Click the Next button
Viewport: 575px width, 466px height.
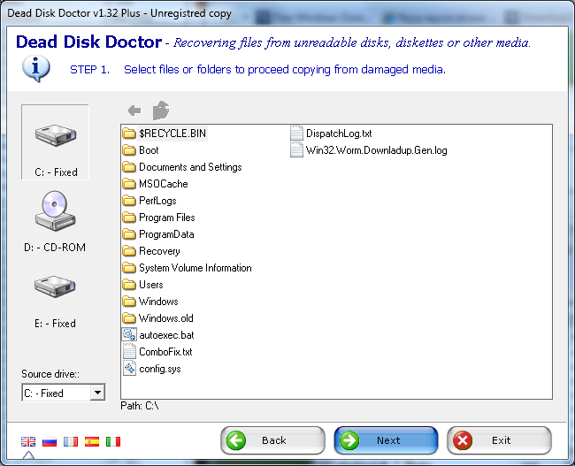(386, 440)
